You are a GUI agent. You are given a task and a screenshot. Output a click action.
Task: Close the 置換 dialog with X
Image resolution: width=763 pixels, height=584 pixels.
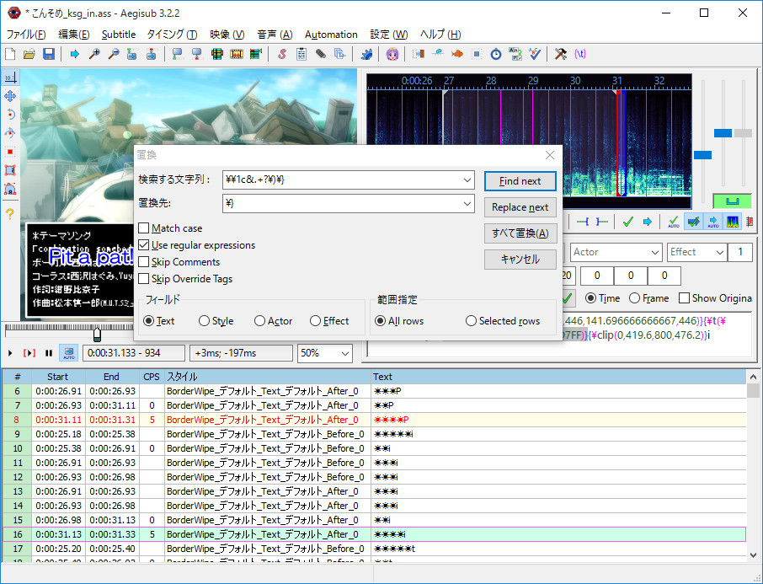(x=550, y=155)
